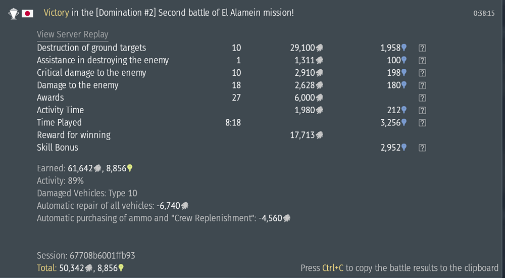Show help for Damage to the enemy
This screenshot has height=278, width=505.
tap(423, 85)
